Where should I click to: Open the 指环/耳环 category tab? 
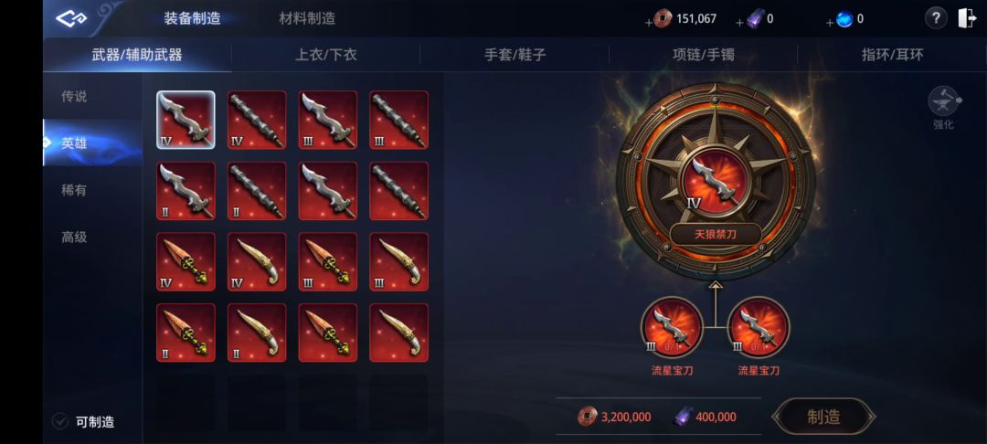click(x=892, y=55)
